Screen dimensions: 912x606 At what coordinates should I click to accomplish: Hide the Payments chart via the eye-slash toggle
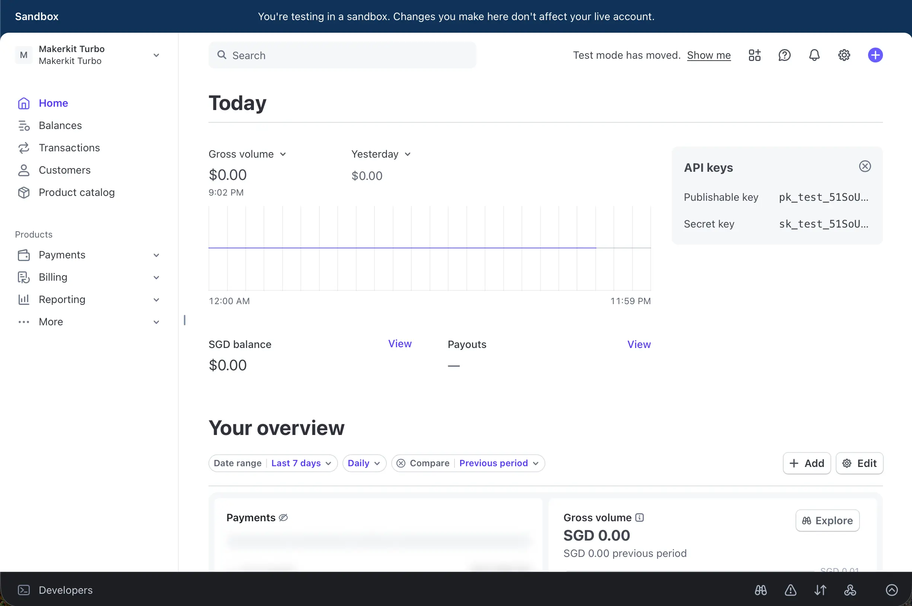coord(284,518)
